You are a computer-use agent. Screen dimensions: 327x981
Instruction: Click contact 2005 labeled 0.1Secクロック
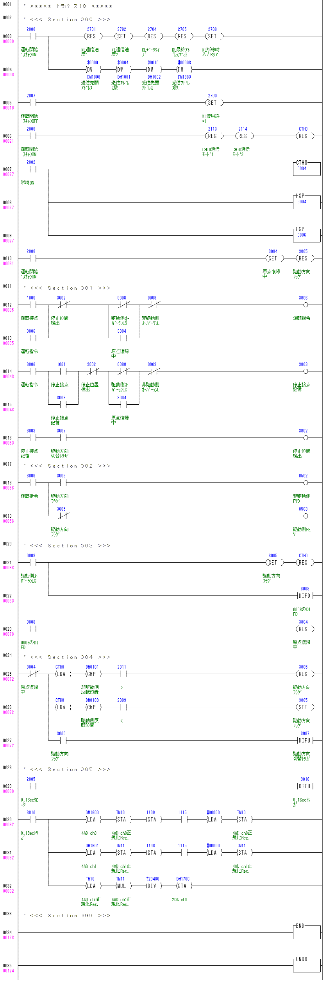32,786
